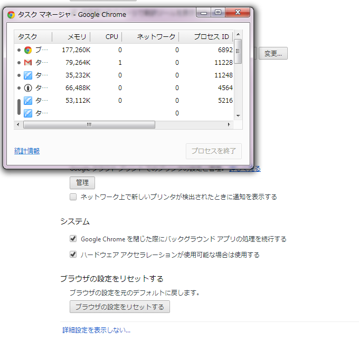Click the task list scroll down arrow
The width and height of the screenshot is (359, 342).
(238, 115)
